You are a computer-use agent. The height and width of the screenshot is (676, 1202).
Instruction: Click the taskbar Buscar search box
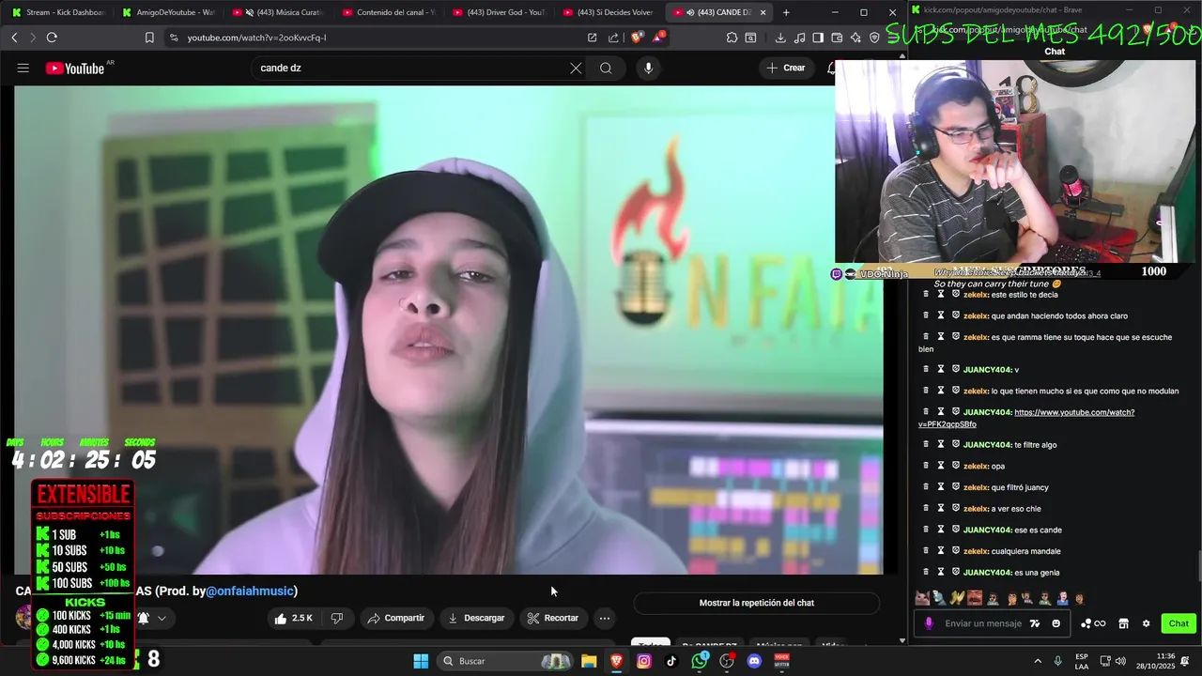[505, 661]
